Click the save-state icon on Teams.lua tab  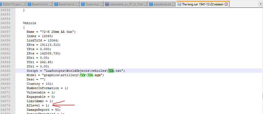pos(83,4)
